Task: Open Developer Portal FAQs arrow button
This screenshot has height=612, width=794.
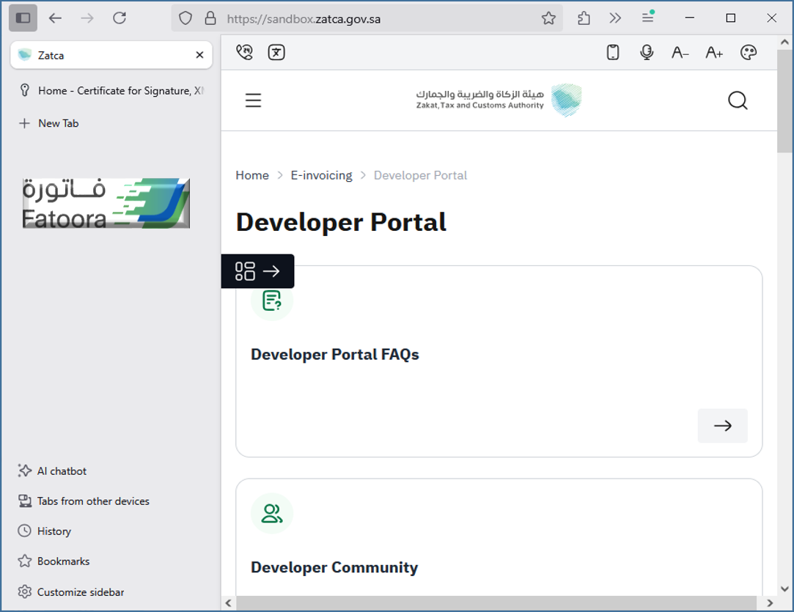Action: pos(722,426)
